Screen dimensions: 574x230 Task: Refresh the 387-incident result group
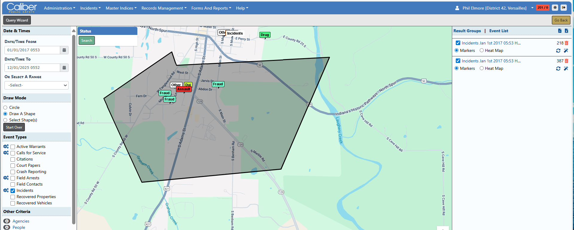pyautogui.click(x=558, y=69)
